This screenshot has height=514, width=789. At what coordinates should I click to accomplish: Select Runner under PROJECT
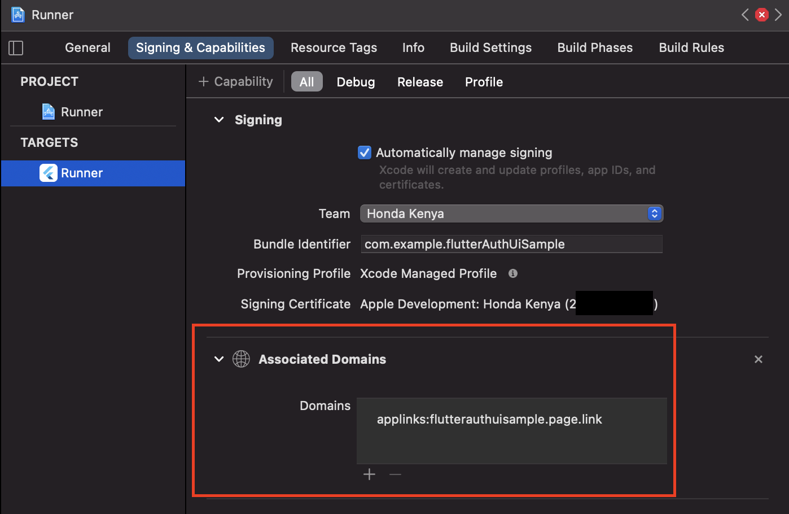[x=81, y=112]
